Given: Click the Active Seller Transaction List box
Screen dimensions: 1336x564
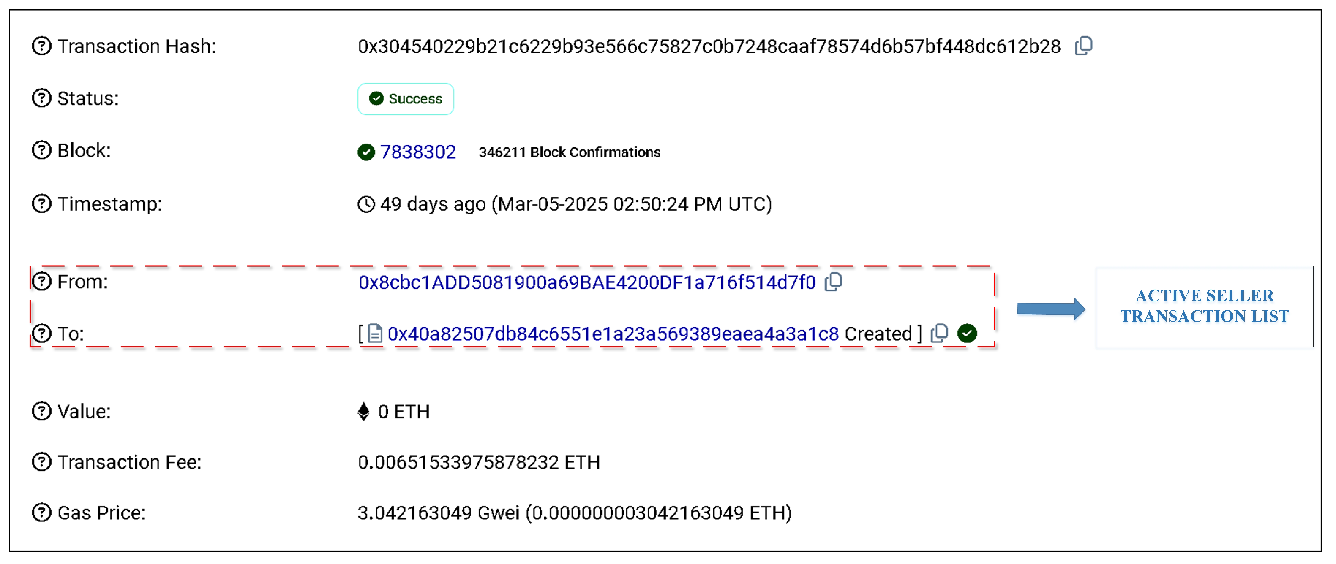Looking at the screenshot, I should [1204, 306].
